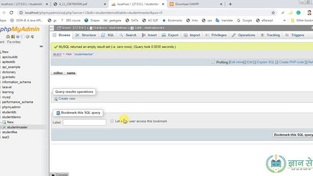The height and width of the screenshot is (176, 313).
Task: Open a new browser tab
Action: click(x=230, y=4)
